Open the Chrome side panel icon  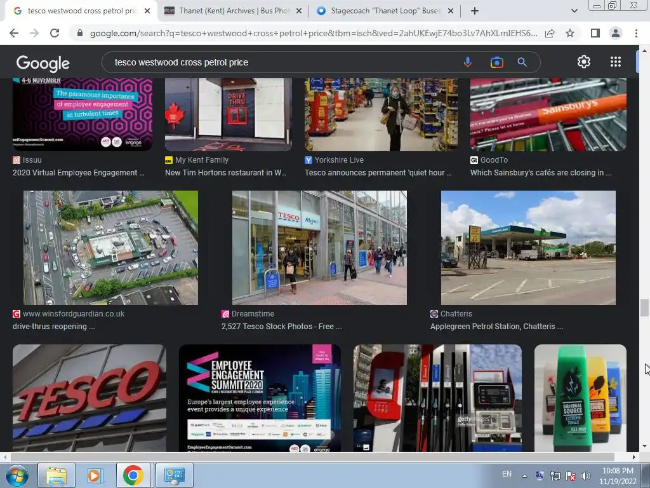coord(595,33)
